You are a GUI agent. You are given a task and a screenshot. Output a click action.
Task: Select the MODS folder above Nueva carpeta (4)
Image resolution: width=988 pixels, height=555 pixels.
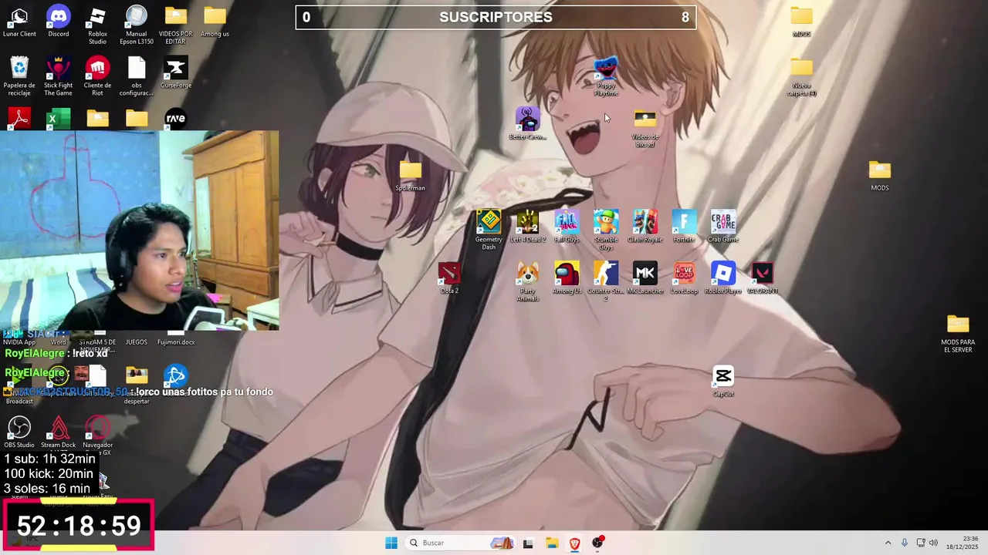click(802, 22)
